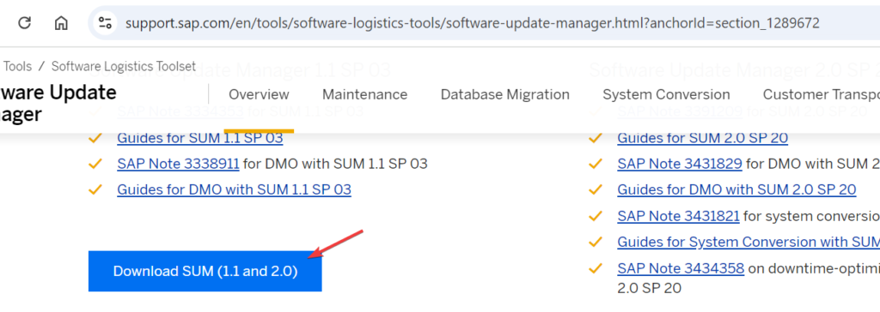This screenshot has width=880, height=312.
Task: Open site information icon in the address bar
Action: tap(105, 23)
